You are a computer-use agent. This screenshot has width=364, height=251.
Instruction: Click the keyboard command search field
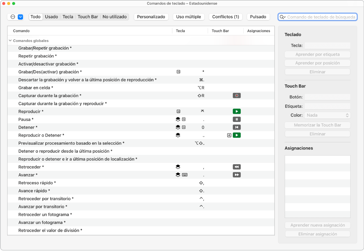(x=321, y=17)
